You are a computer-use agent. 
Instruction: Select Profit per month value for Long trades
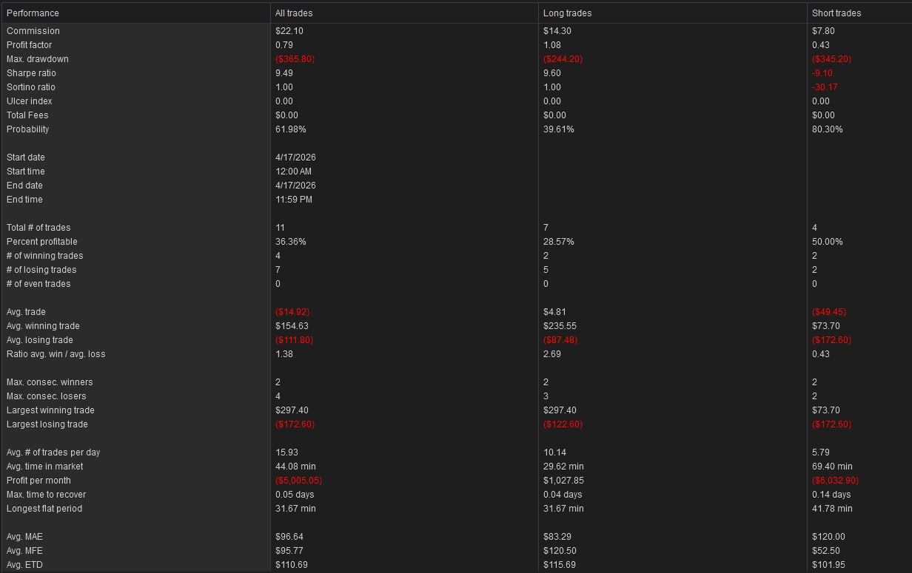click(x=564, y=481)
